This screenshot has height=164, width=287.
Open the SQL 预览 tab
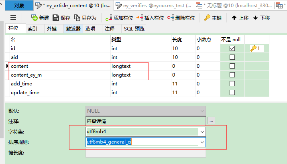click(134, 29)
